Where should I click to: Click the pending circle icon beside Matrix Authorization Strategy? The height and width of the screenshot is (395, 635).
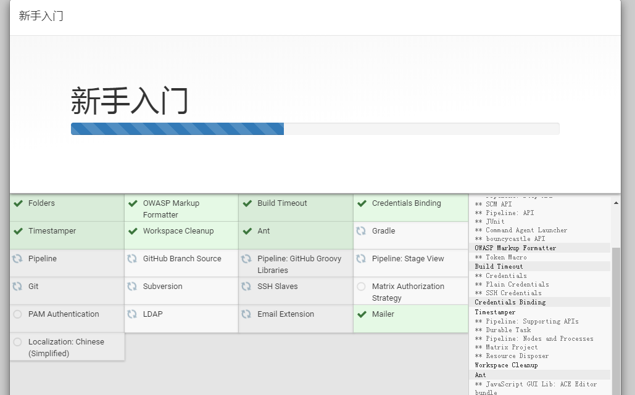point(361,287)
